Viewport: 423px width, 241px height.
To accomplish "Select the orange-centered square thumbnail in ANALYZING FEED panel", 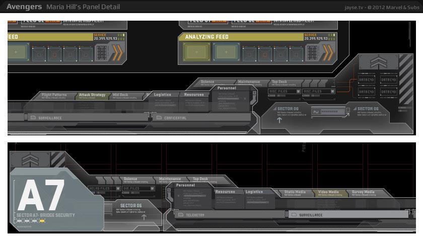I will coord(265,55).
